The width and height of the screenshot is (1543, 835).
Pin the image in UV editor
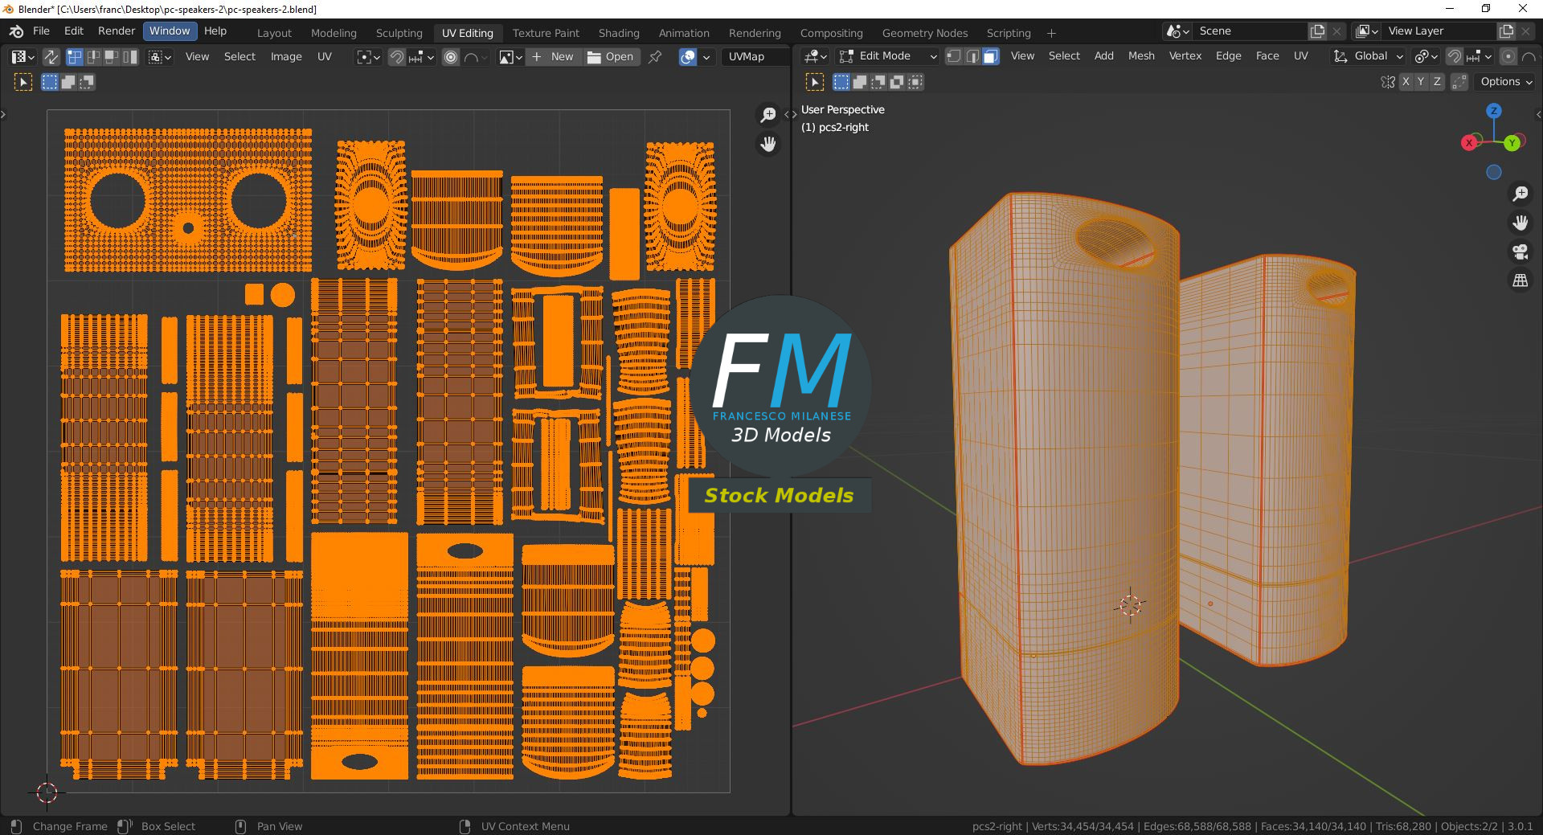[x=655, y=57]
